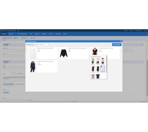The height and width of the screenshot is (132, 148).
Task: Collapse the Display section chevron
Action: pos(142,45)
